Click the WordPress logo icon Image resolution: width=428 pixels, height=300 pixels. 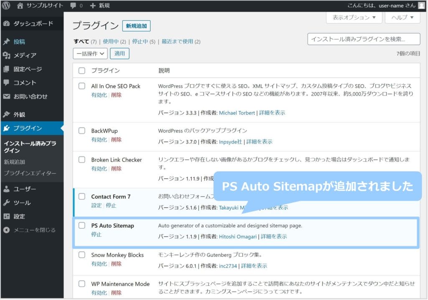click(6, 5)
